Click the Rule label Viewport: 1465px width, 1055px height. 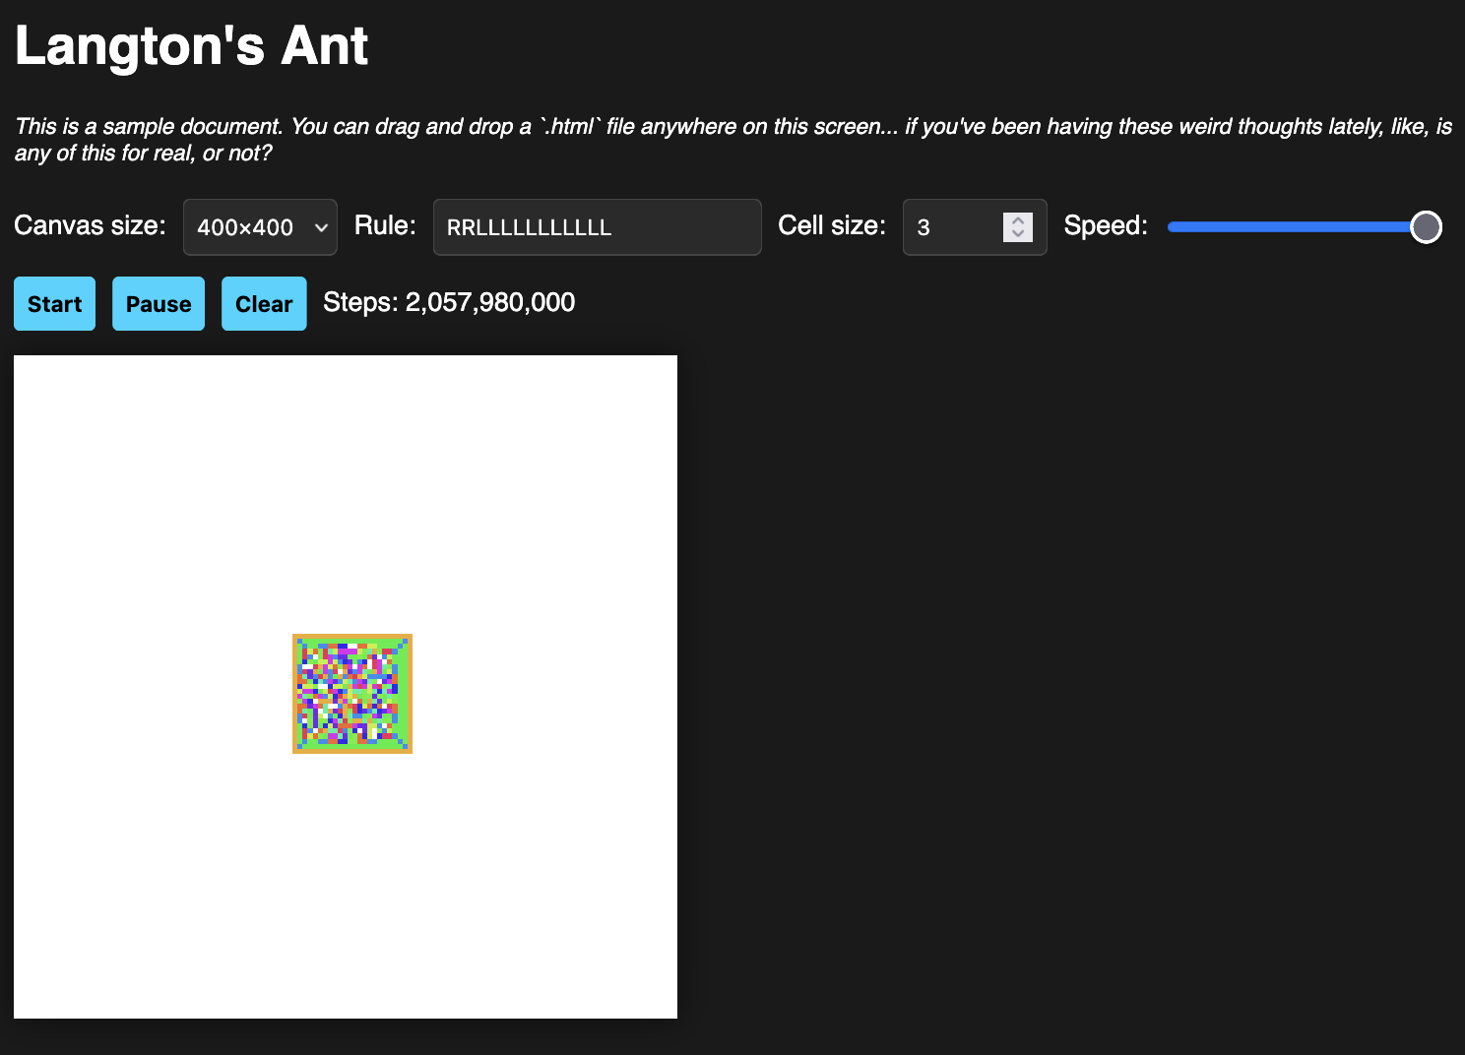[x=385, y=225]
